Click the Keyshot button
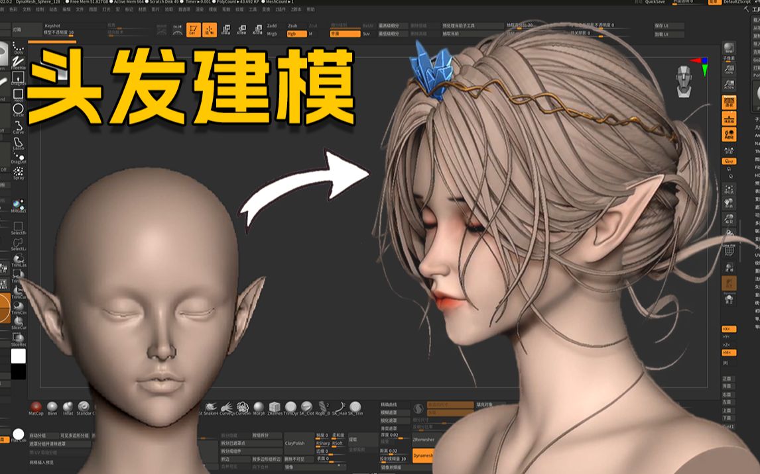 [x=52, y=26]
